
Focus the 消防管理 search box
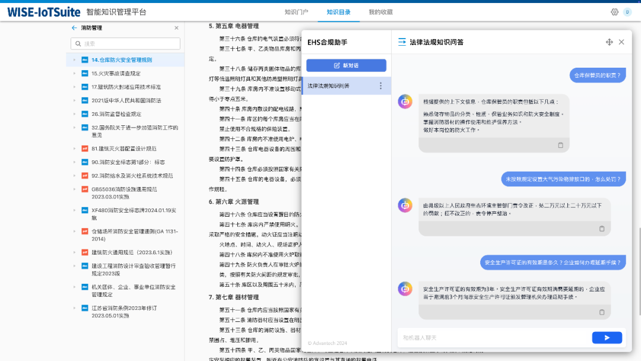125,44
